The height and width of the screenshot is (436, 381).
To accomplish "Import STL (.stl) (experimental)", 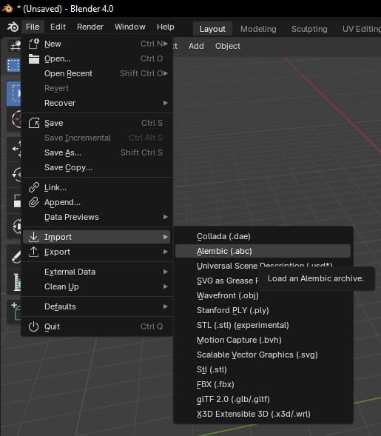I will pyautogui.click(x=263, y=325).
